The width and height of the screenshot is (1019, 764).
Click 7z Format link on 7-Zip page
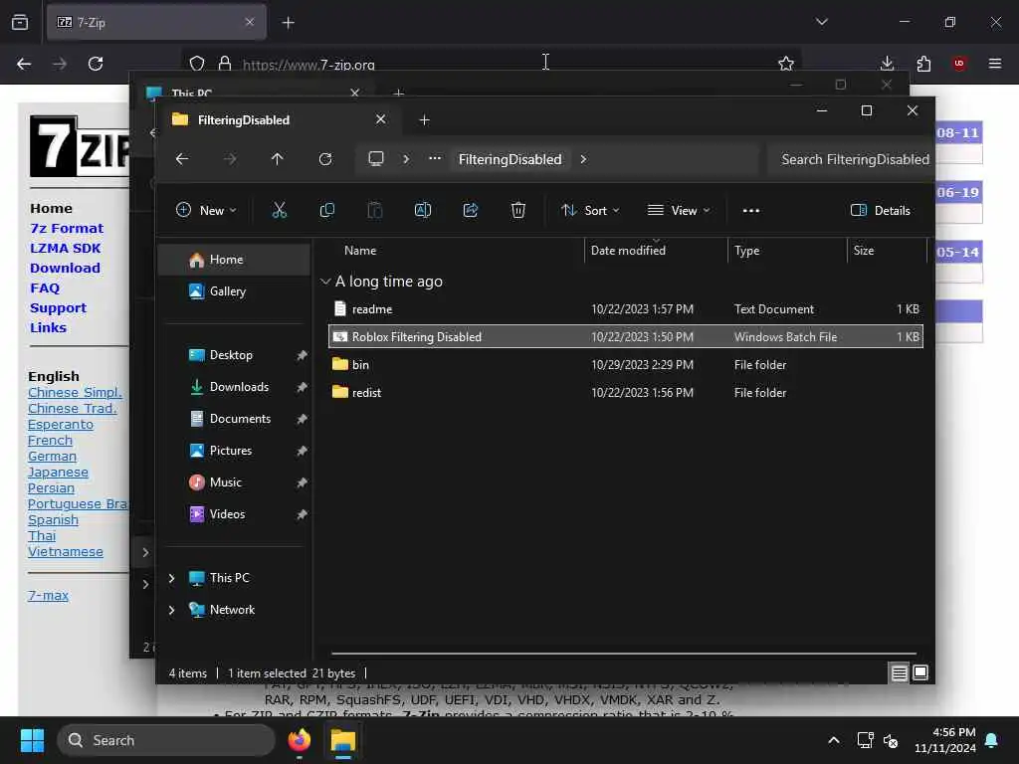[67, 228]
